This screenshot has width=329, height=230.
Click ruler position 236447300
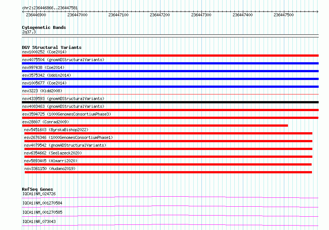coord(201,15)
